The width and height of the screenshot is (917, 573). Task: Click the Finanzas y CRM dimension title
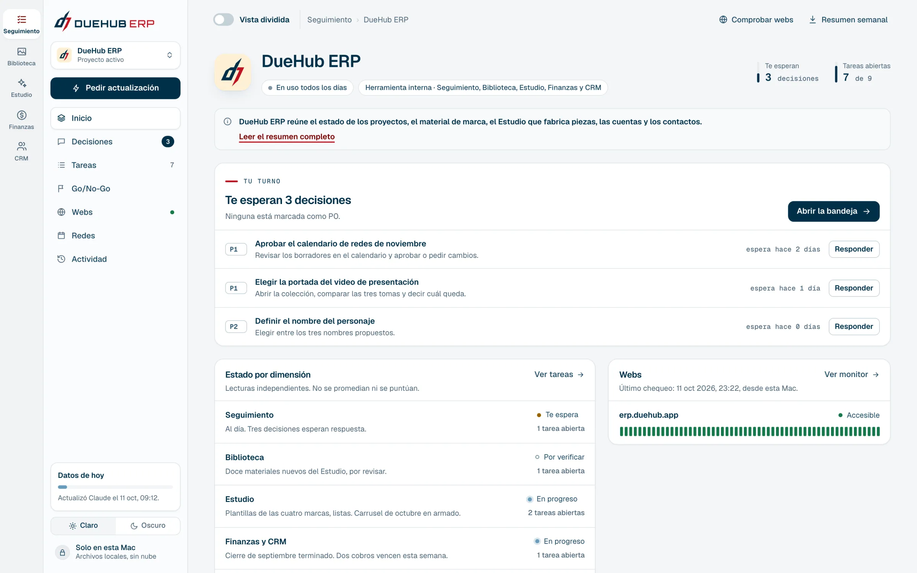pos(256,542)
